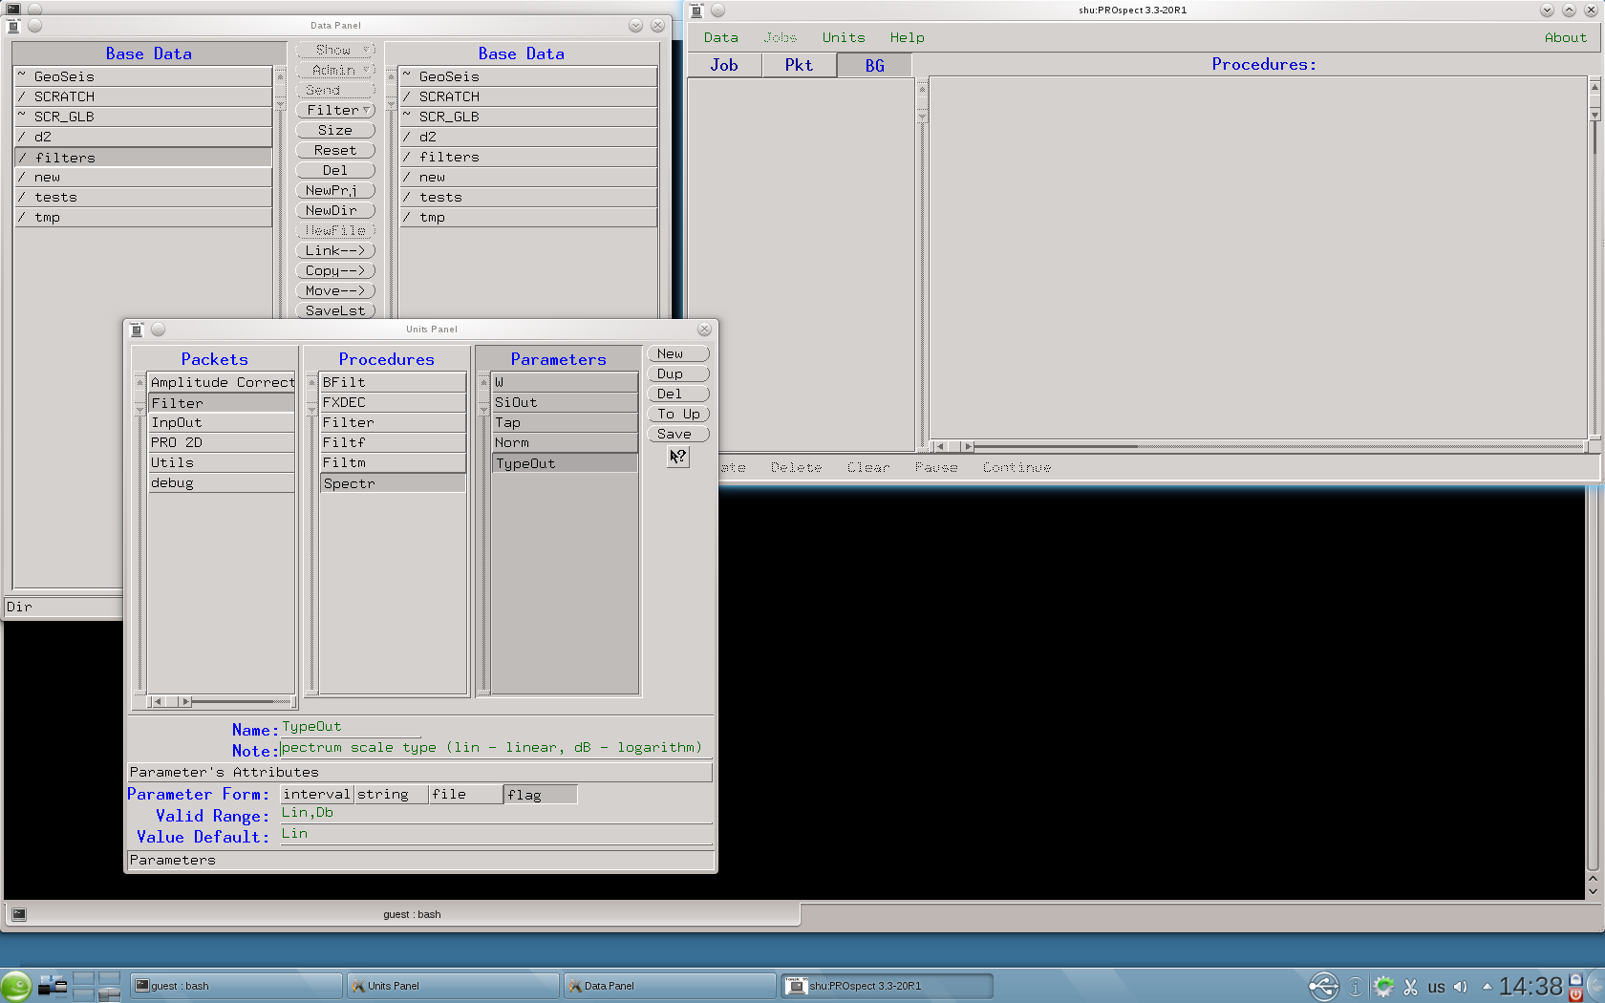Click the context help cursor icon
This screenshot has height=1003, width=1605.
point(677,457)
